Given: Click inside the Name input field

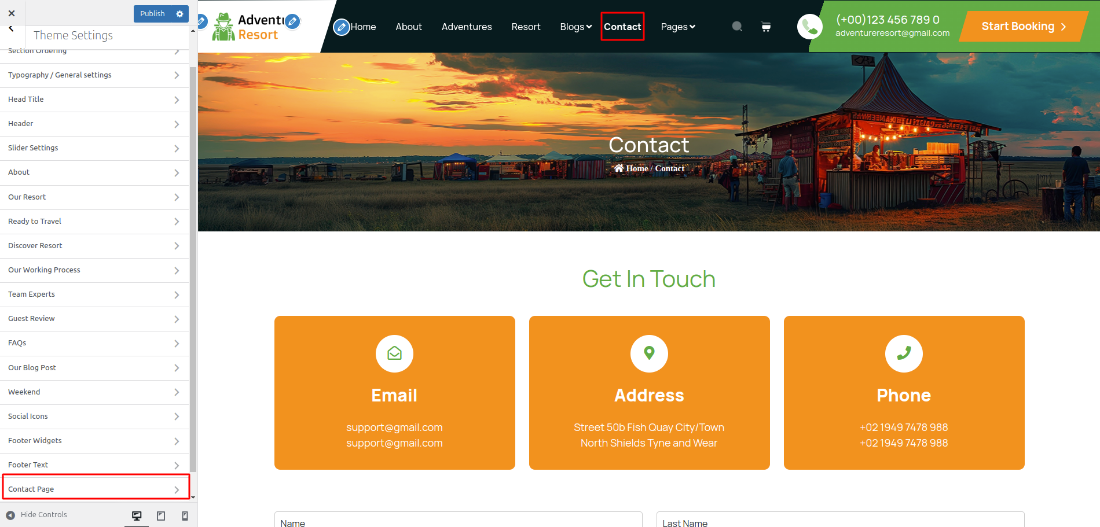Looking at the screenshot, I should (x=457, y=521).
